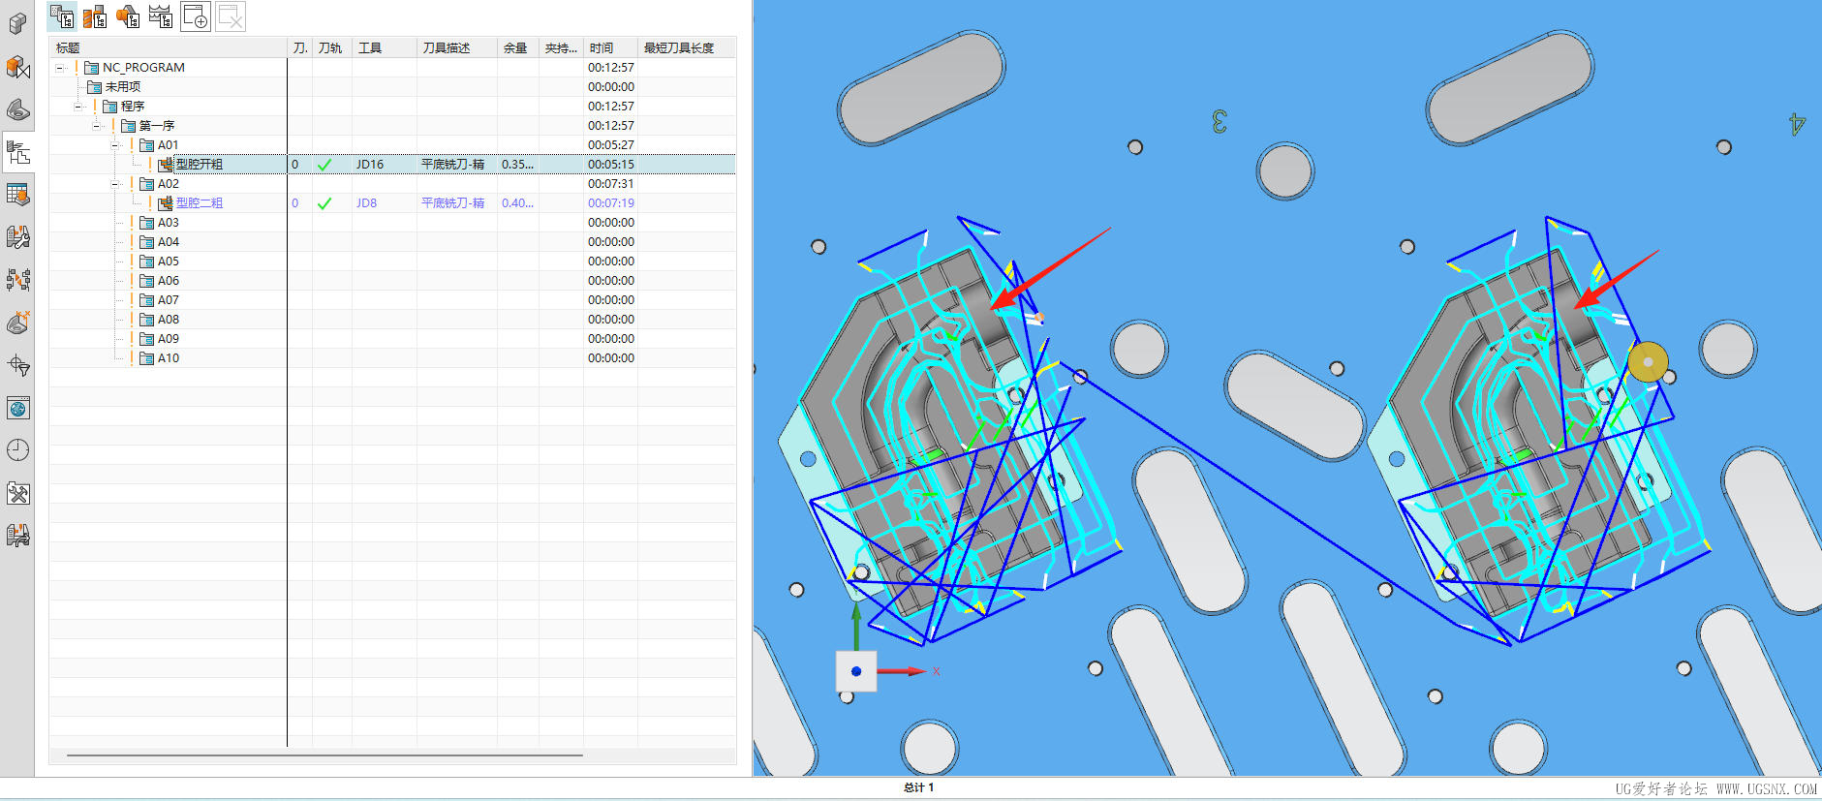1822x801 pixels.
Task: Collapse the A02 program group
Action: click(x=115, y=184)
